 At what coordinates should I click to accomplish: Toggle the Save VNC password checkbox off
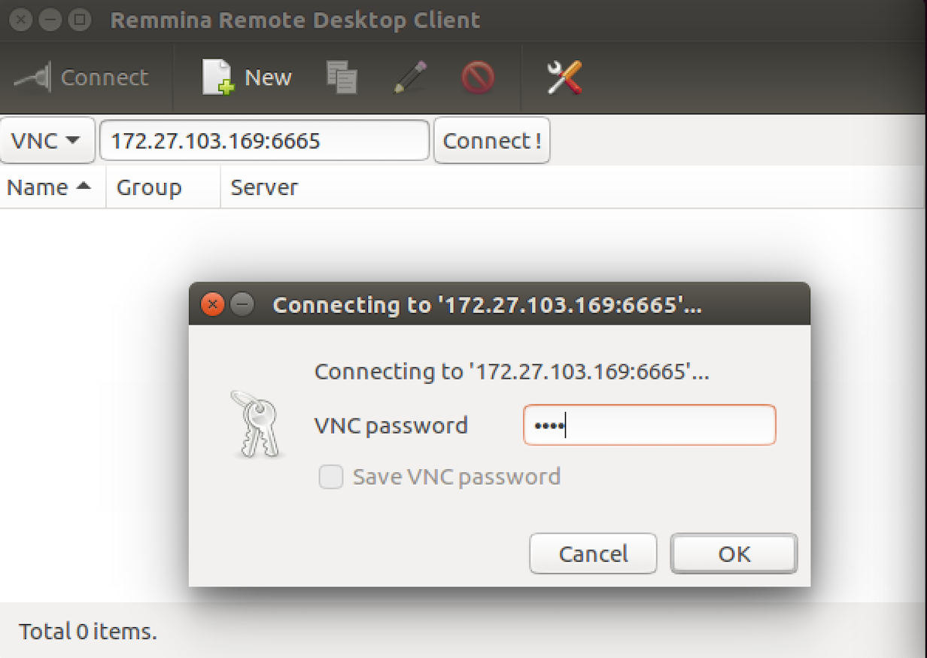[330, 477]
